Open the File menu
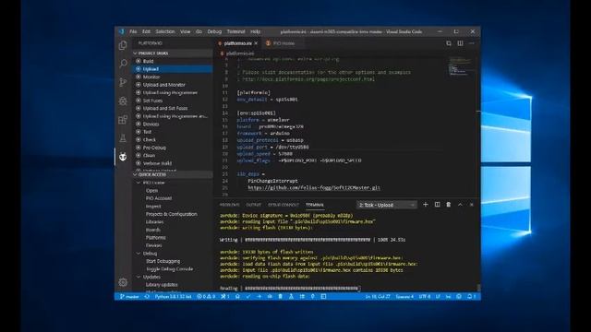 tap(133, 31)
